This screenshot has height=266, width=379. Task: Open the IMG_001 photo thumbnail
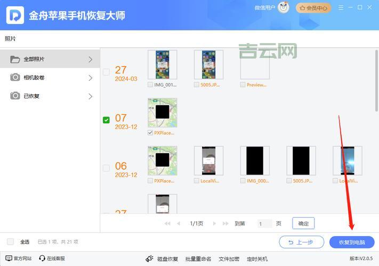pos(163,64)
